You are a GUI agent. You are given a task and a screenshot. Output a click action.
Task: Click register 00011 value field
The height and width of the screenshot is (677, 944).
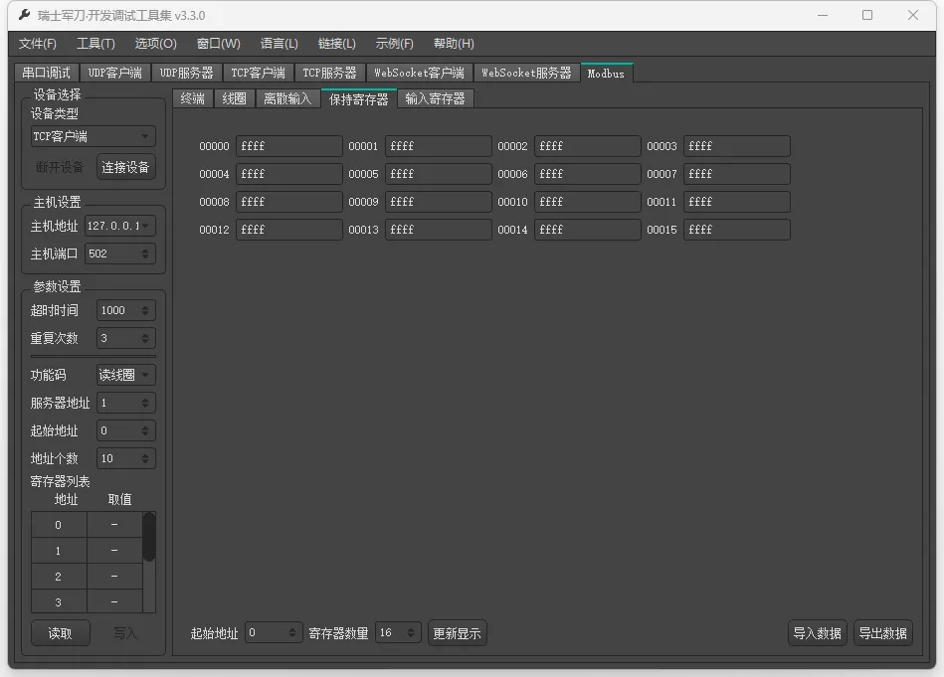[737, 202]
